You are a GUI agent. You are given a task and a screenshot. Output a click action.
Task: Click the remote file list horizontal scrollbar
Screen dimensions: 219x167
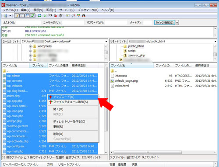(x=148, y=153)
